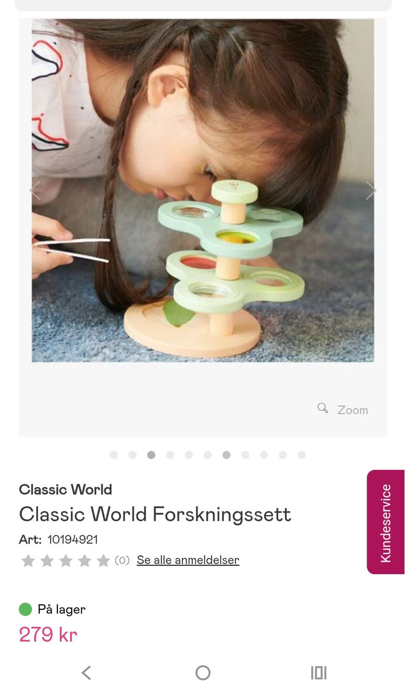Jump to first image carousel dot
406x695 pixels.
click(114, 455)
